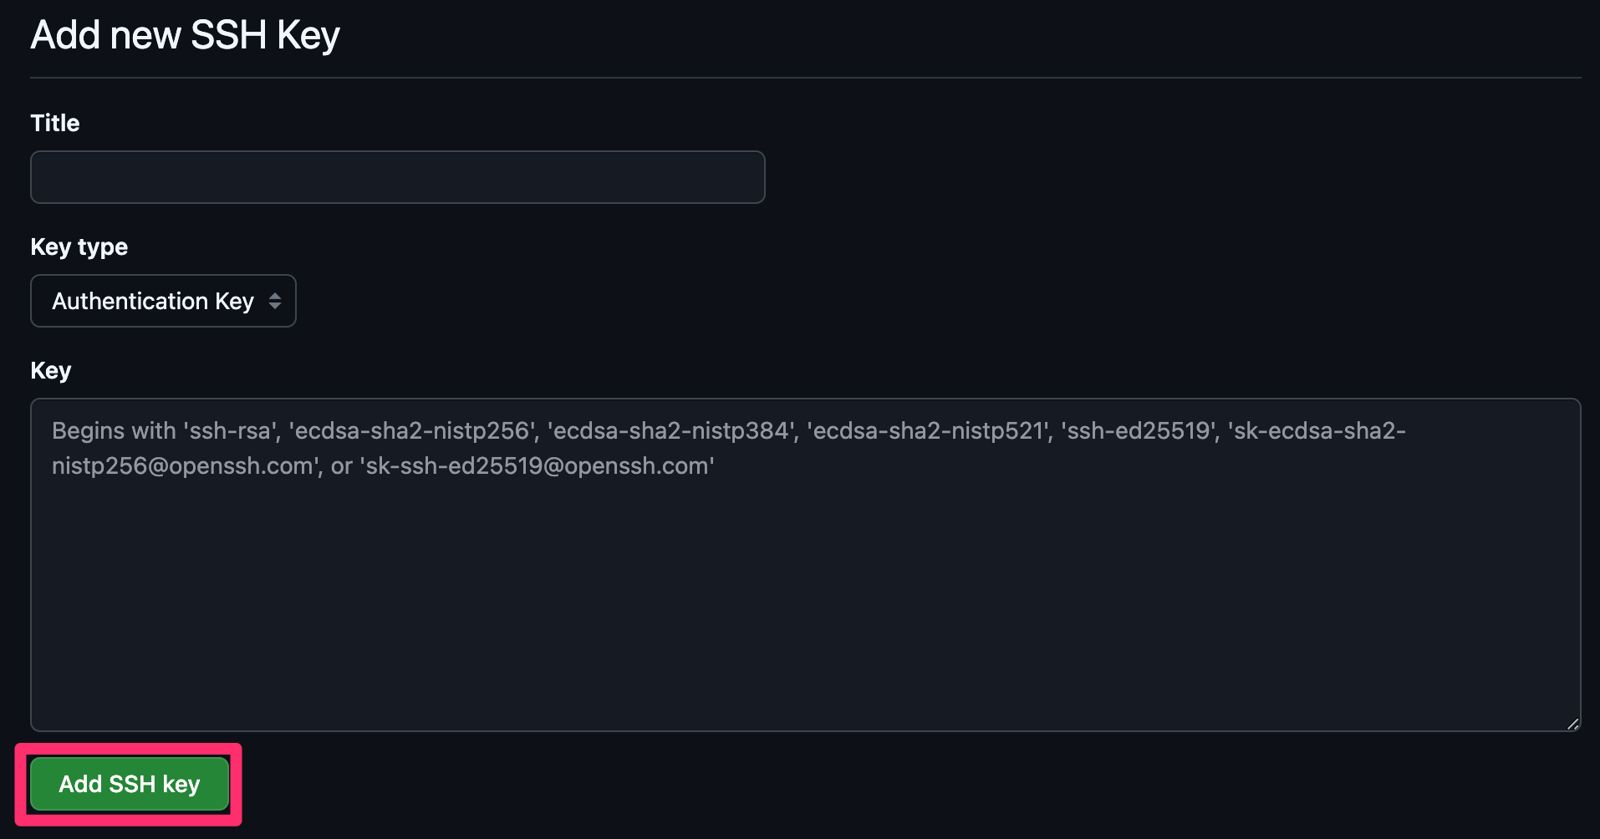1600x839 pixels.
Task: Select Authentication Key option
Action: [153, 301]
